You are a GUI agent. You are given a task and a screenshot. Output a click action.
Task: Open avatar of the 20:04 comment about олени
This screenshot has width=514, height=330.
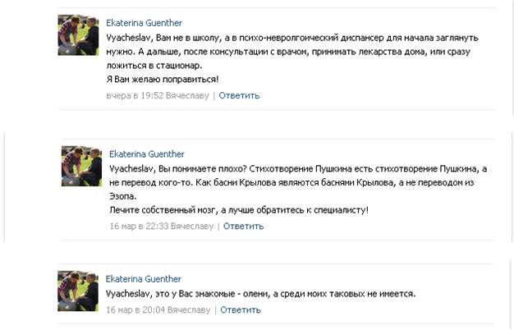(x=78, y=291)
